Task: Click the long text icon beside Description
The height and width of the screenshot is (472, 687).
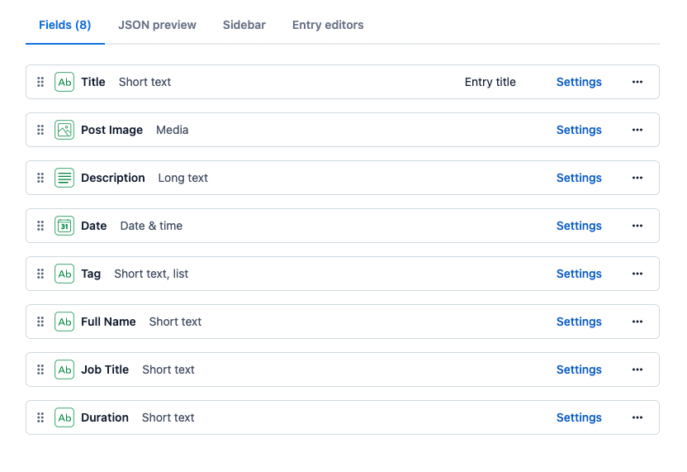Action: (x=64, y=178)
